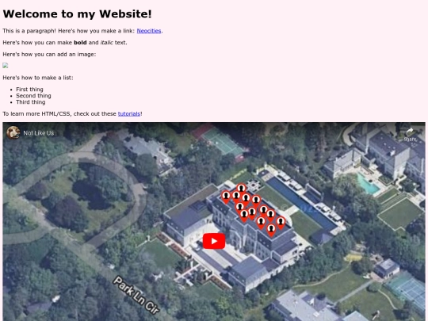Click the Share arrow icon on video
Image resolution: width=428 pixels, height=321 pixels.
coord(410,132)
